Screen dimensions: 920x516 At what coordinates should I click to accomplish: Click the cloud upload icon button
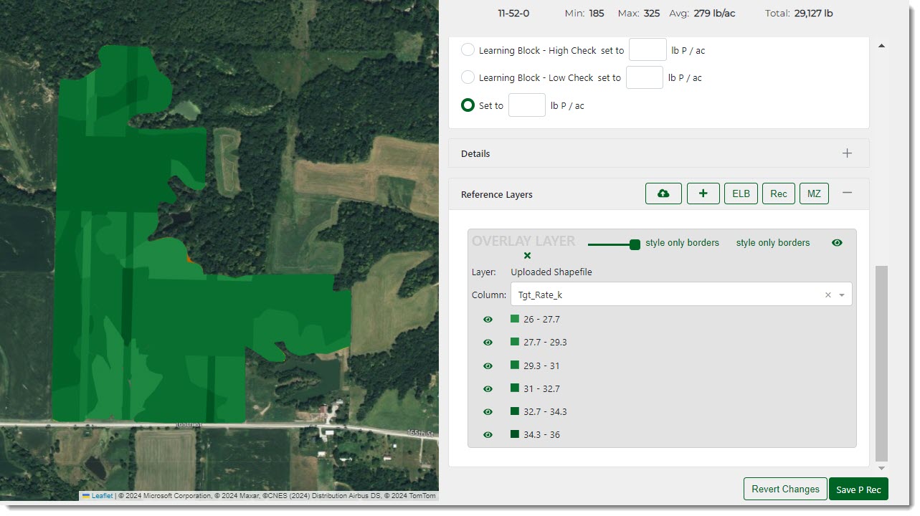point(663,193)
